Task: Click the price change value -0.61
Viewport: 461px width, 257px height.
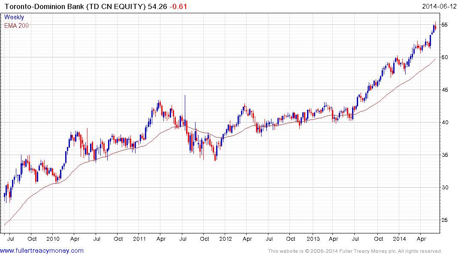Action: (178, 6)
